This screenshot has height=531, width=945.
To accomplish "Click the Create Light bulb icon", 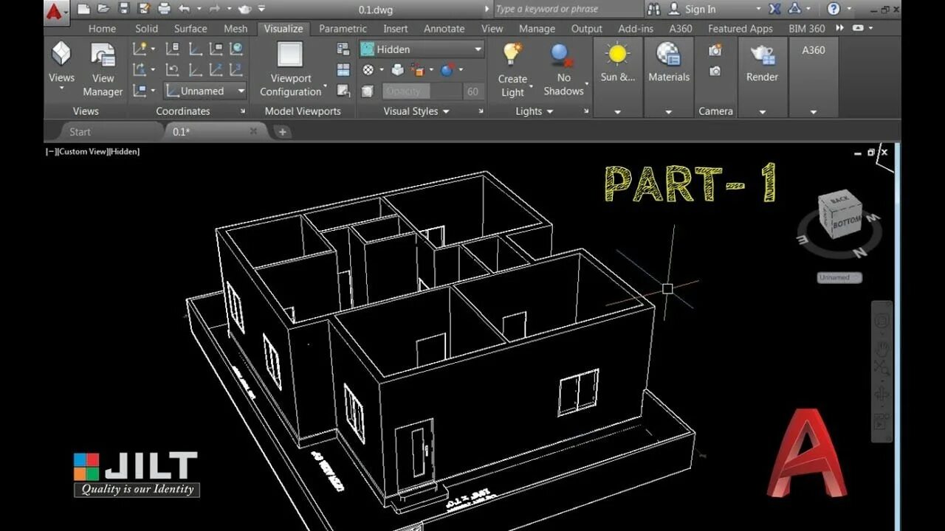I will click(x=512, y=55).
